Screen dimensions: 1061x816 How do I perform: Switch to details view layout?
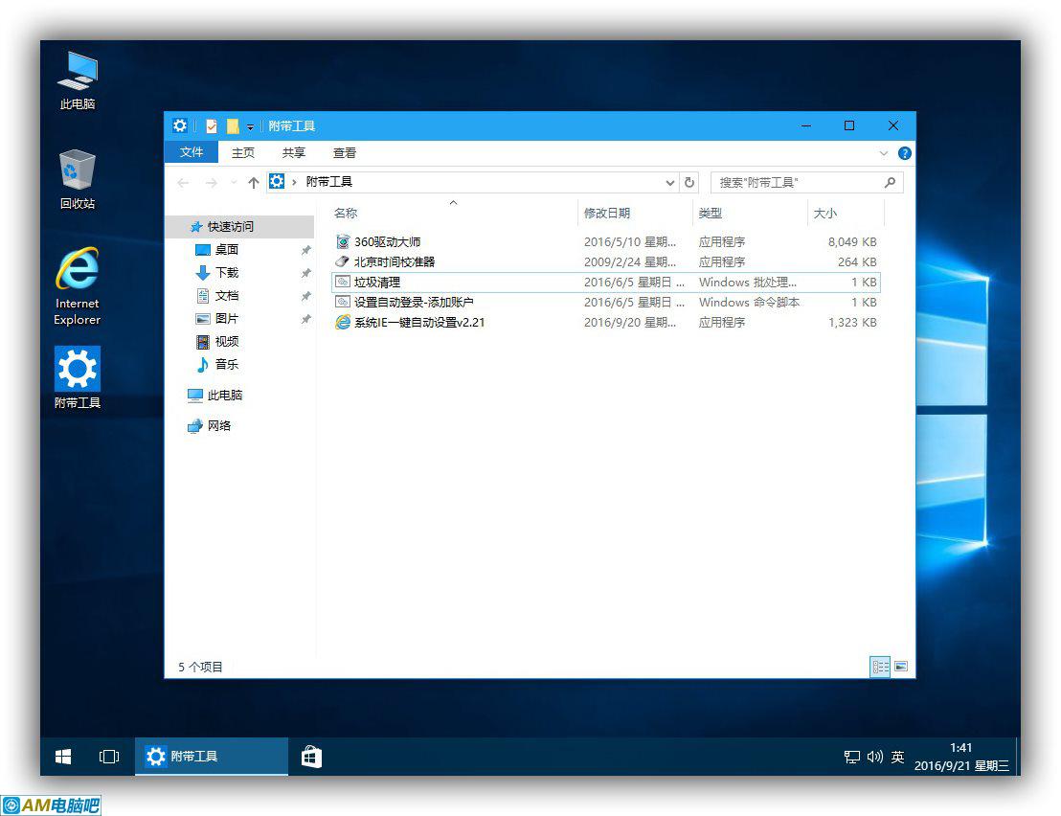tap(880, 667)
